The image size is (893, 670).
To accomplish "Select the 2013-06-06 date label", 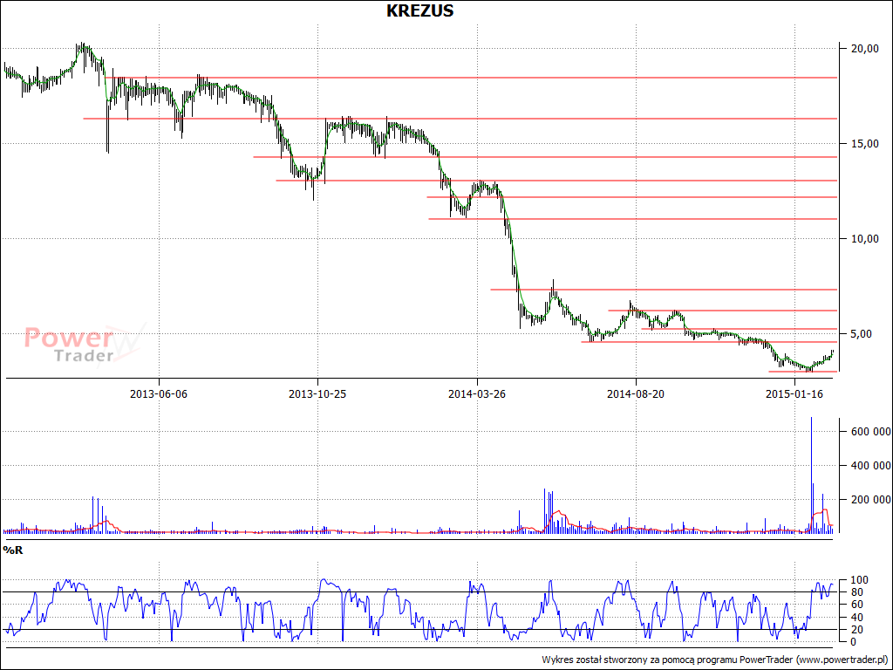I will click(159, 393).
